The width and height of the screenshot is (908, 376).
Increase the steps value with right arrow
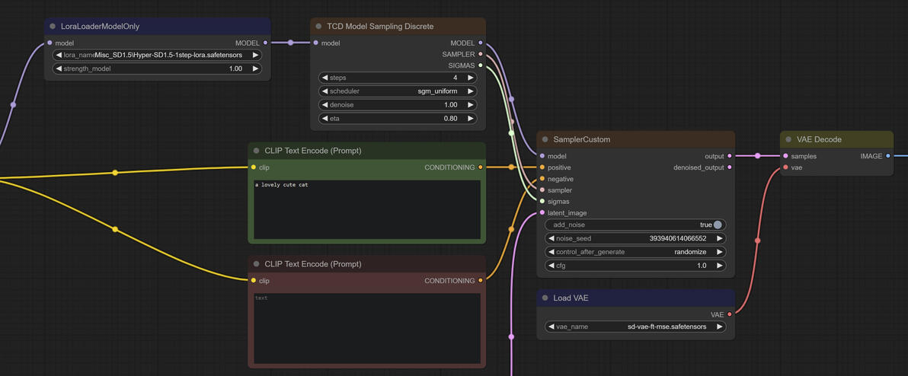coord(471,78)
